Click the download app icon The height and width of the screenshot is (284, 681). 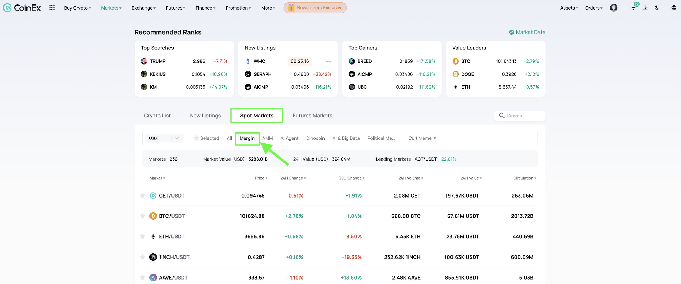pyautogui.click(x=645, y=8)
